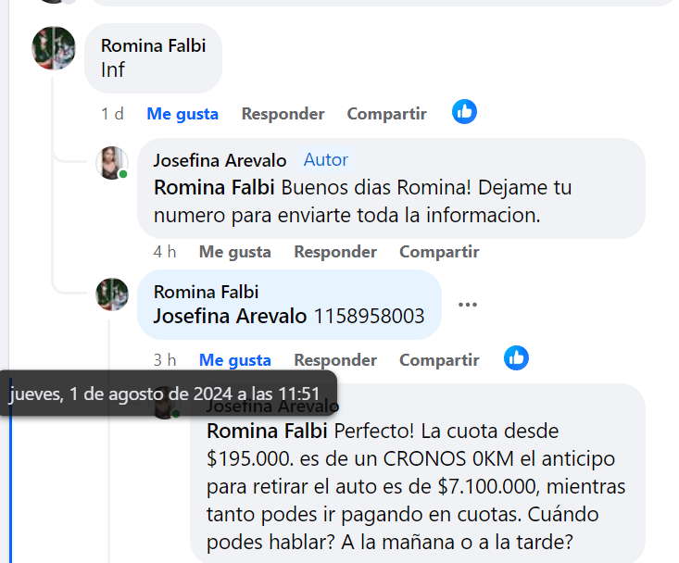Click the "Romina Falbi" mention before "Perfecto!"
The width and height of the screenshot is (679, 563).
pos(267,431)
